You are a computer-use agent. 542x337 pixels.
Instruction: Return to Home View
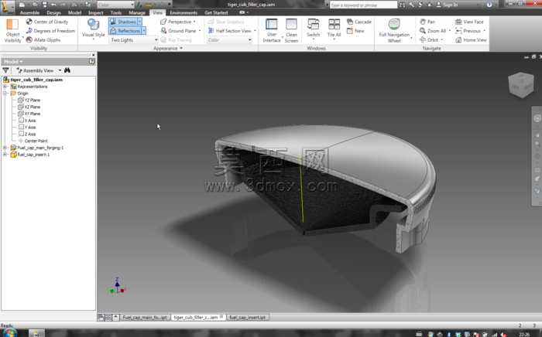point(471,40)
